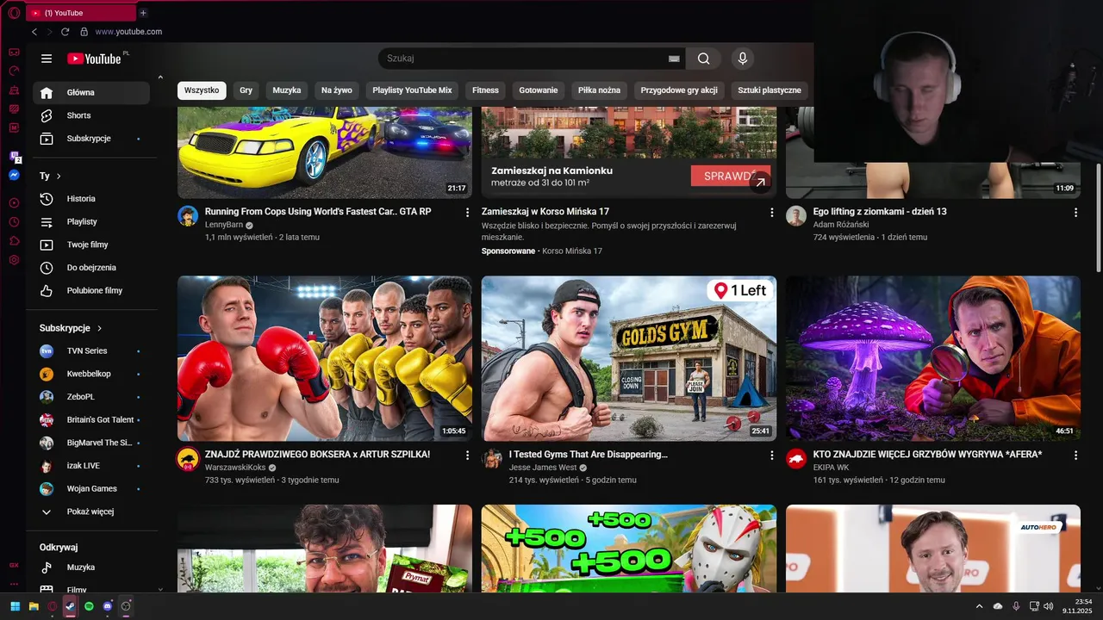Open the player icon in Opera sidebar

click(x=14, y=203)
